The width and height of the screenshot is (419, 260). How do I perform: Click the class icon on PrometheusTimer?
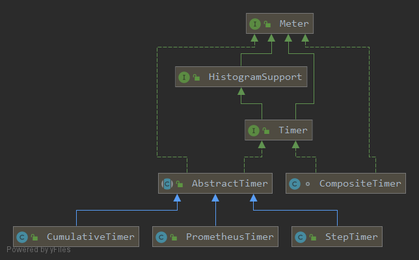[161, 237]
